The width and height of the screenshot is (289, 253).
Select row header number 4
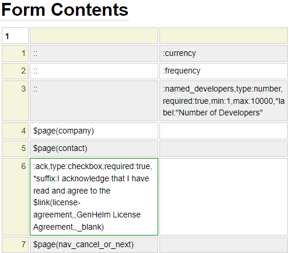coord(15,131)
